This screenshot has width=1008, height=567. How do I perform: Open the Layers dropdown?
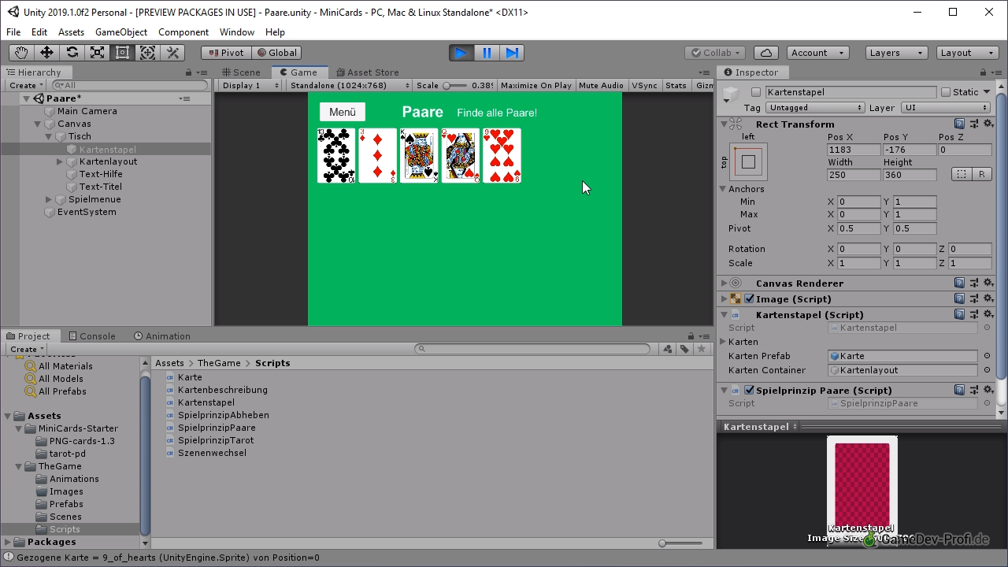896,53
